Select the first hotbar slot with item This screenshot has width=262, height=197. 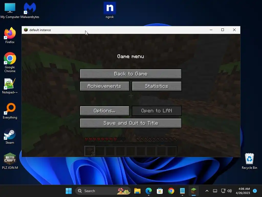click(x=90, y=151)
